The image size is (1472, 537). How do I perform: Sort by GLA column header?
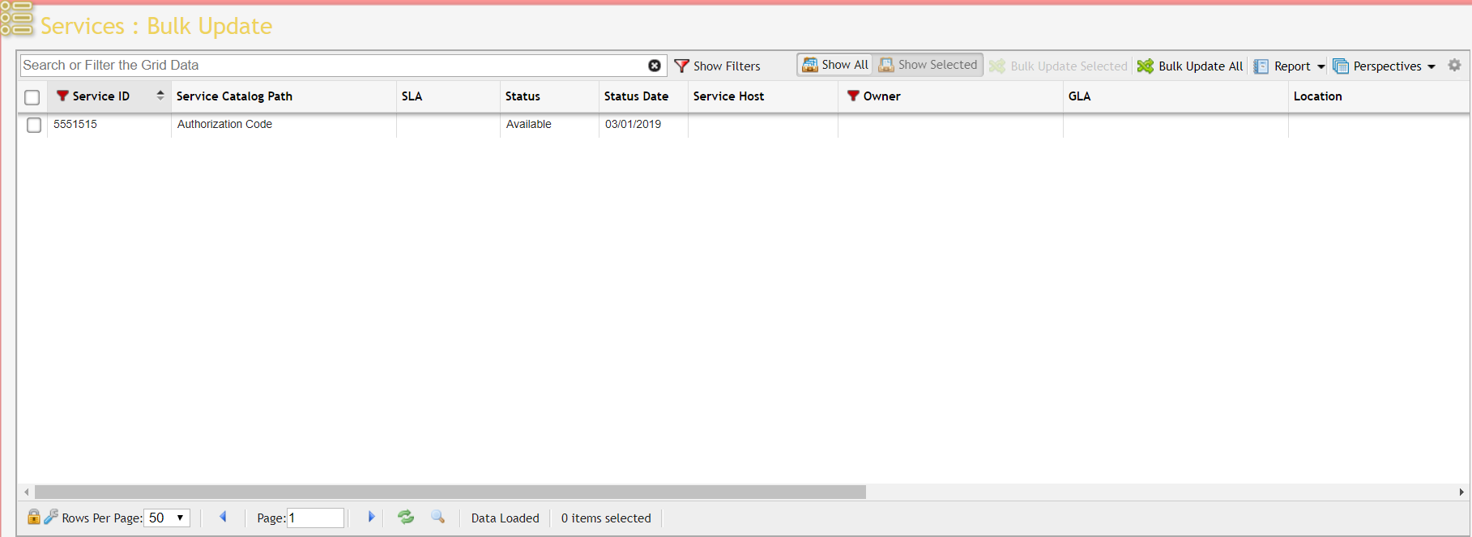(1175, 96)
